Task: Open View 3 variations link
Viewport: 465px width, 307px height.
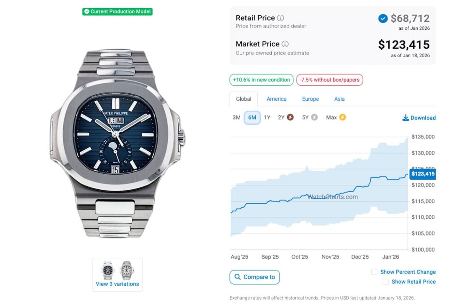Action: (x=117, y=284)
